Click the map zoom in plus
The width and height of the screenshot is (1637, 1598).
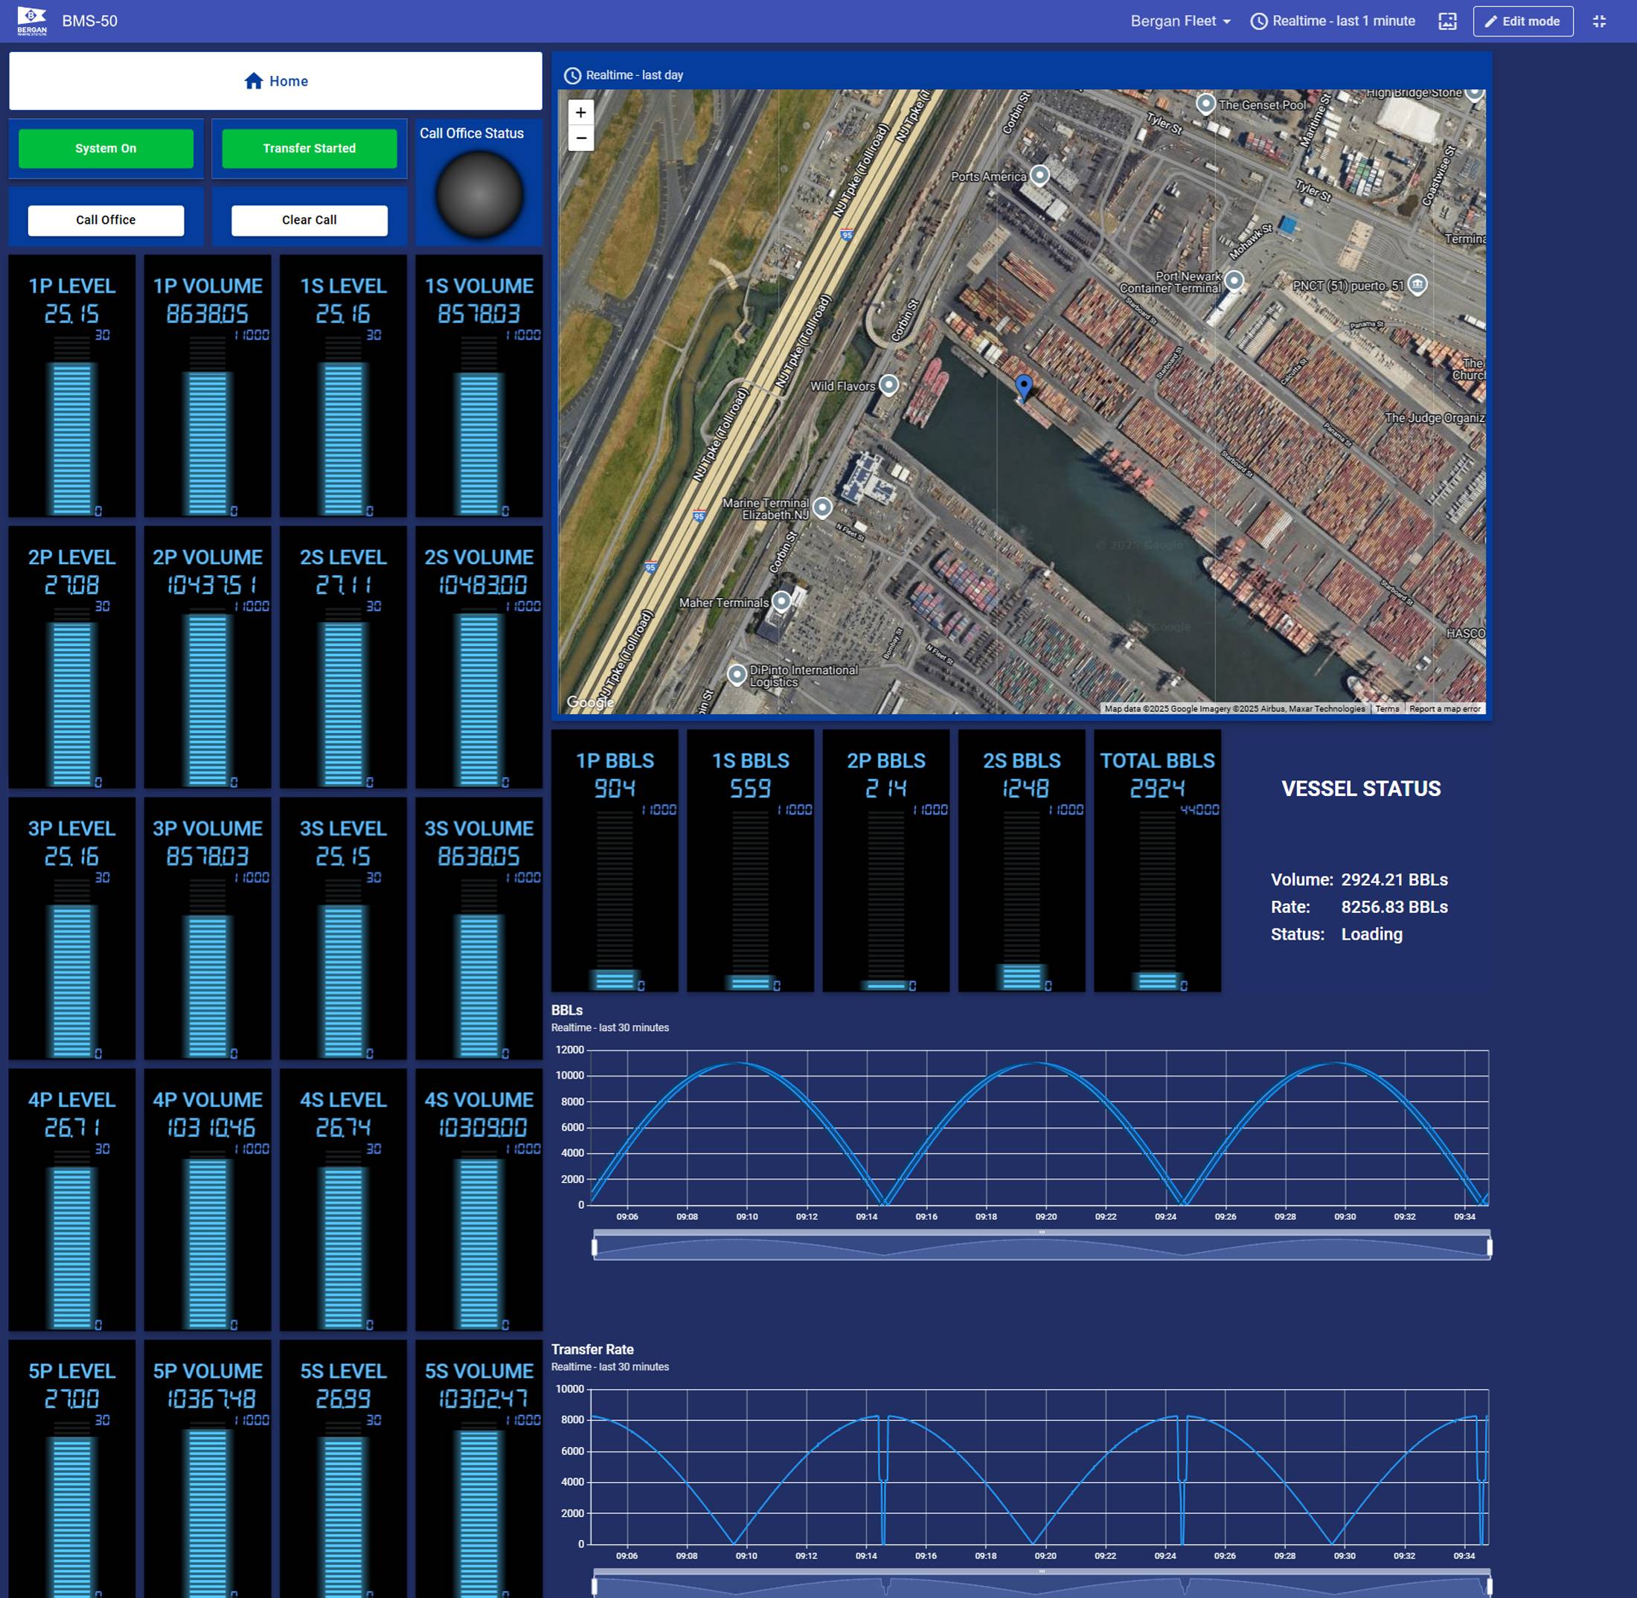pyautogui.click(x=581, y=112)
